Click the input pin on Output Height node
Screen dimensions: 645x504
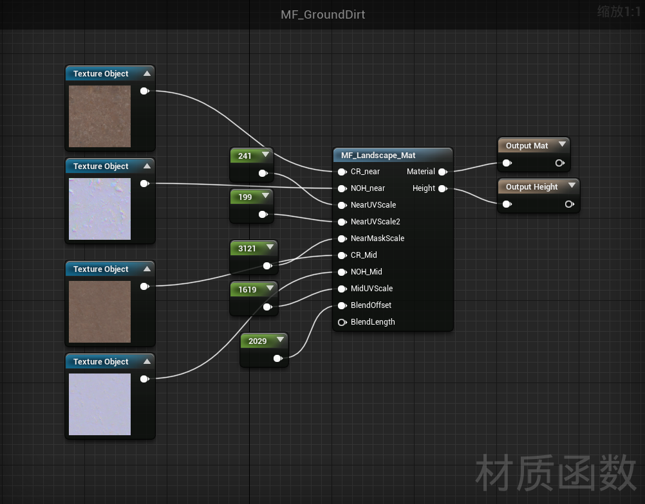point(507,204)
